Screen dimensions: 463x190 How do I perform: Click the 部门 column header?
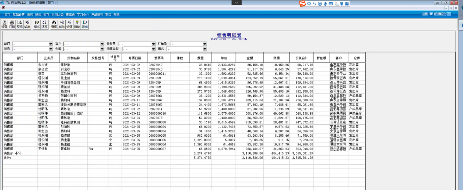(x=20, y=58)
